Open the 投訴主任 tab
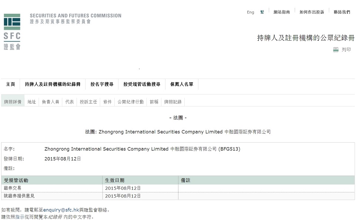358x220 pixels. pos(88,102)
